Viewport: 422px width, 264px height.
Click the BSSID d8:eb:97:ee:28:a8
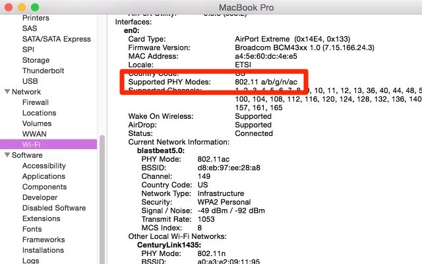click(x=229, y=168)
